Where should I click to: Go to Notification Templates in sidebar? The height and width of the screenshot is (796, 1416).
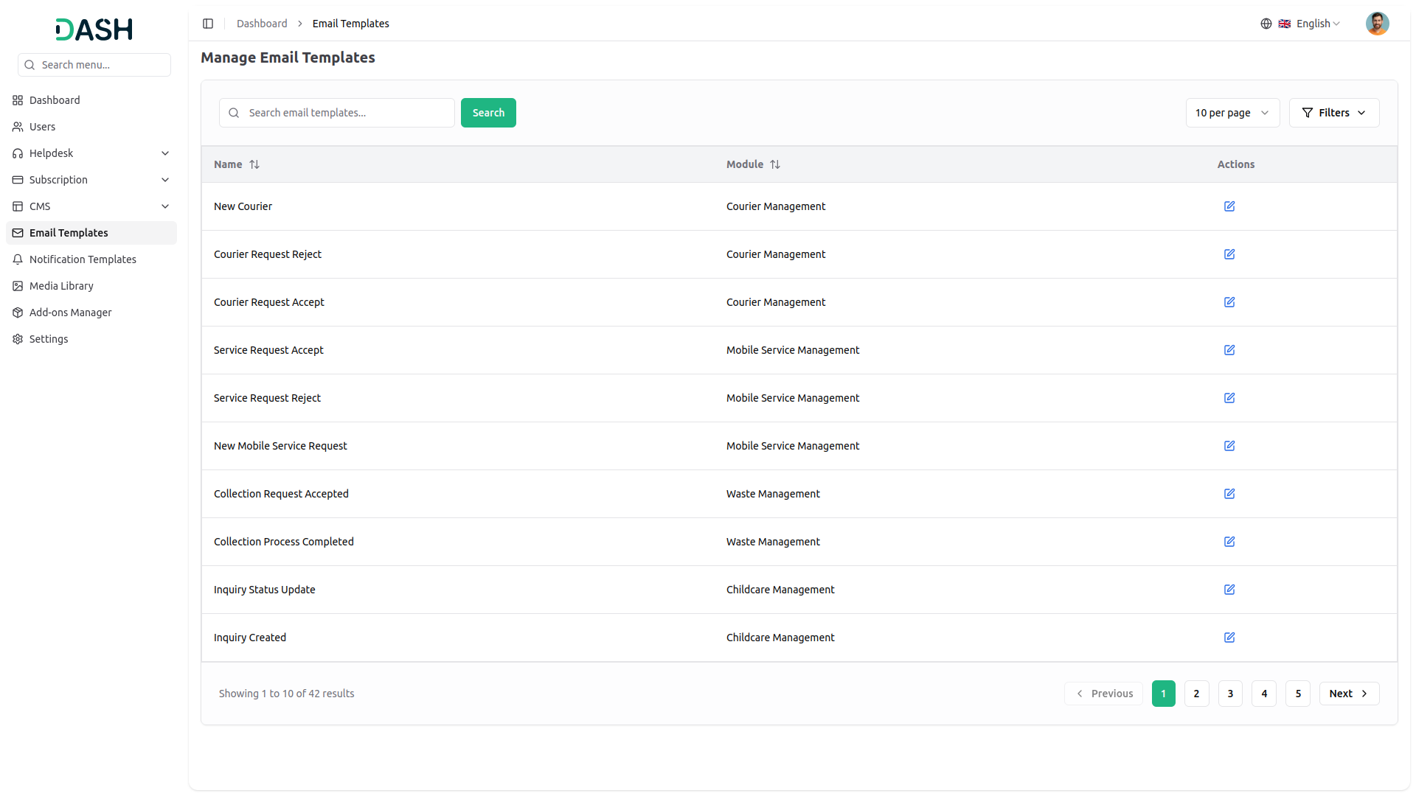83,259
